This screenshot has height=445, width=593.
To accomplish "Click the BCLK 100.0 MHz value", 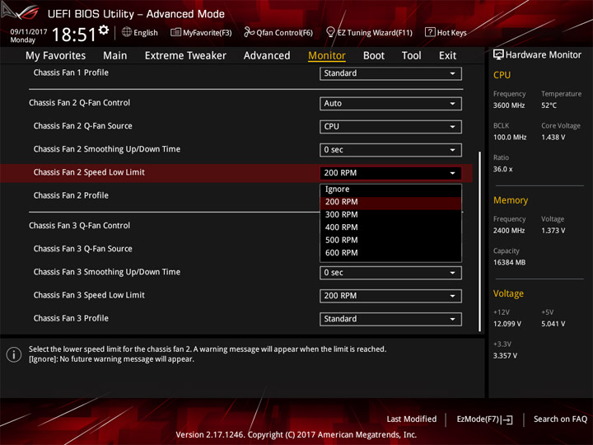I will (510, 138).
